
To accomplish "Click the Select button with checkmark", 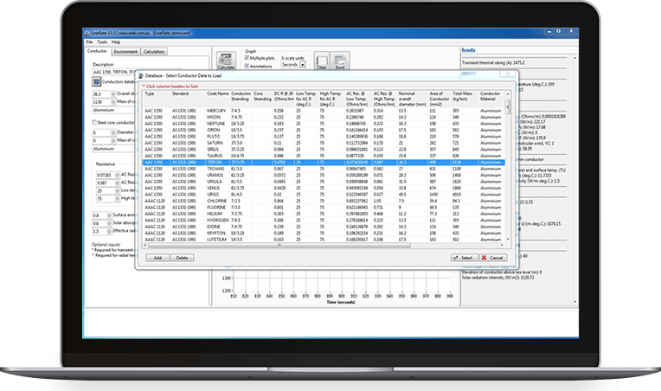I will pyautogui.click(x=464, y=258).
